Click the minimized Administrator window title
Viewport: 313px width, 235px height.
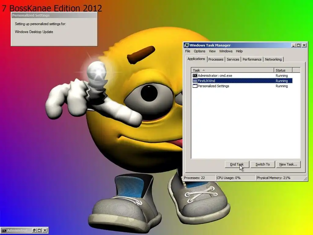(17, 230)
